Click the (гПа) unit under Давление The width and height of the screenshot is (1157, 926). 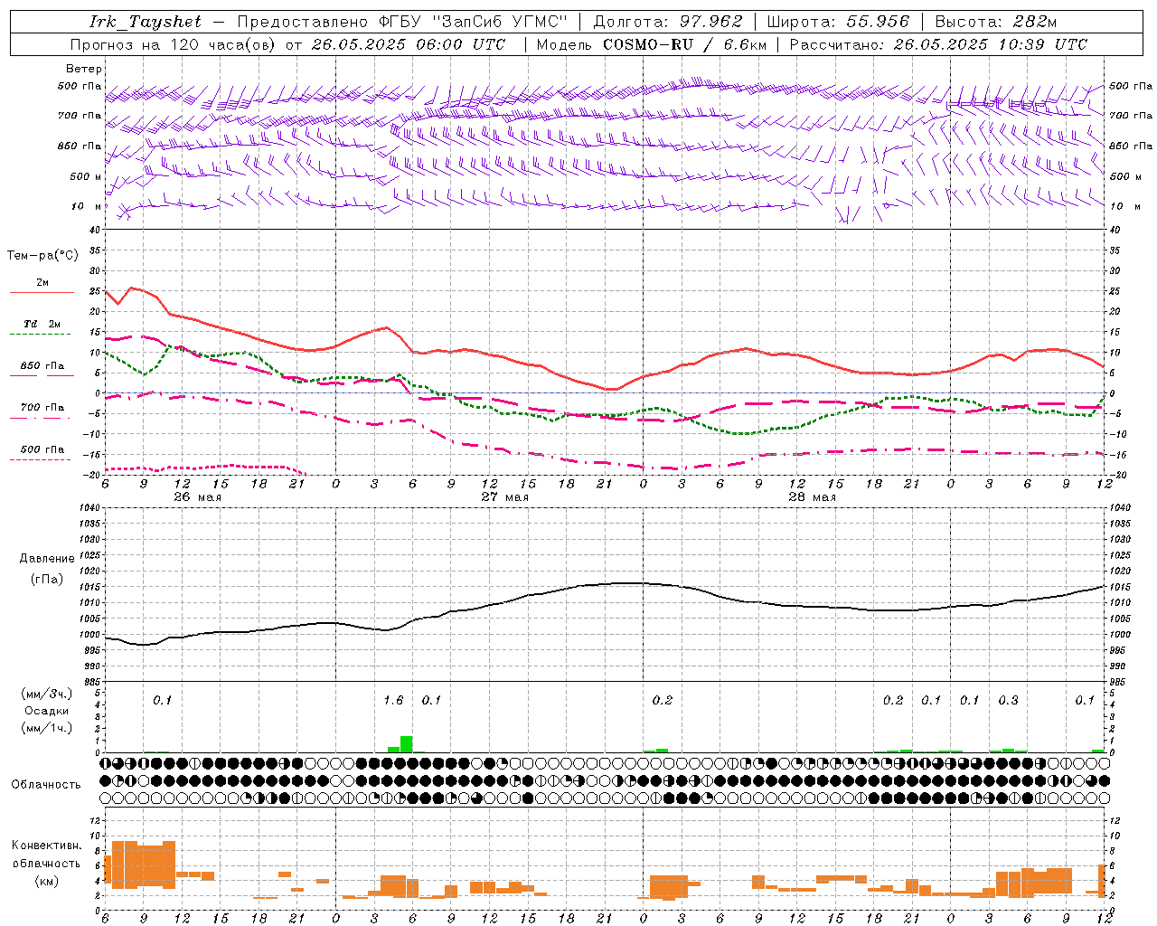point(47,580)
